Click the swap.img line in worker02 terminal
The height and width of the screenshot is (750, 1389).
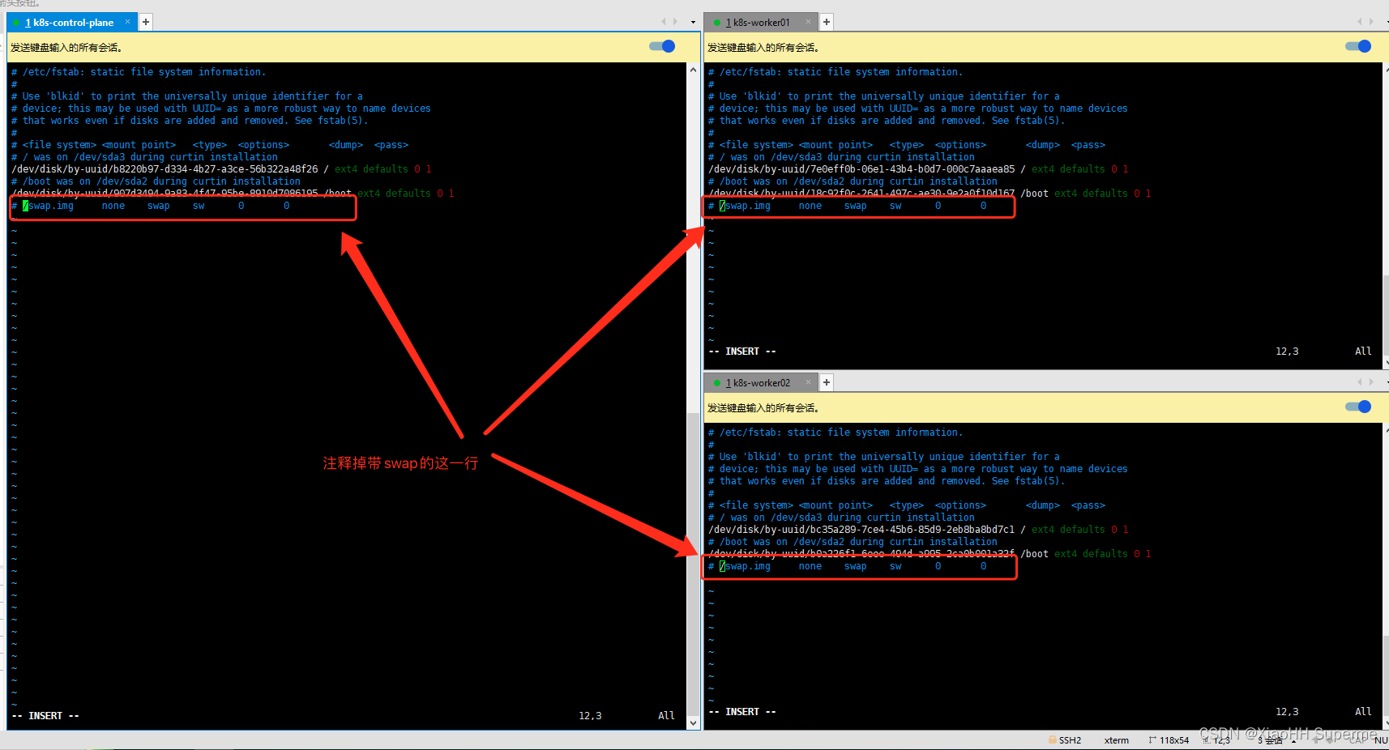pos(847,566)
